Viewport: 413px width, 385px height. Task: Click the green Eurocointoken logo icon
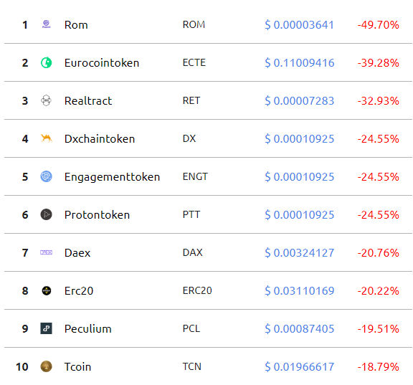[x=47, y=62]
